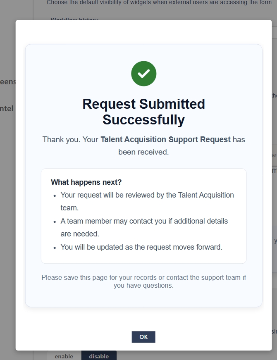Click the 'you have questions.' footer line
The width and height of the screenshot is (277, 360).
143,285
